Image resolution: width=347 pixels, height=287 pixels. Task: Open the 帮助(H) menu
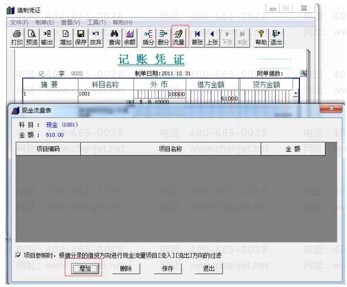pyautogui.click(x=123, y=22)
